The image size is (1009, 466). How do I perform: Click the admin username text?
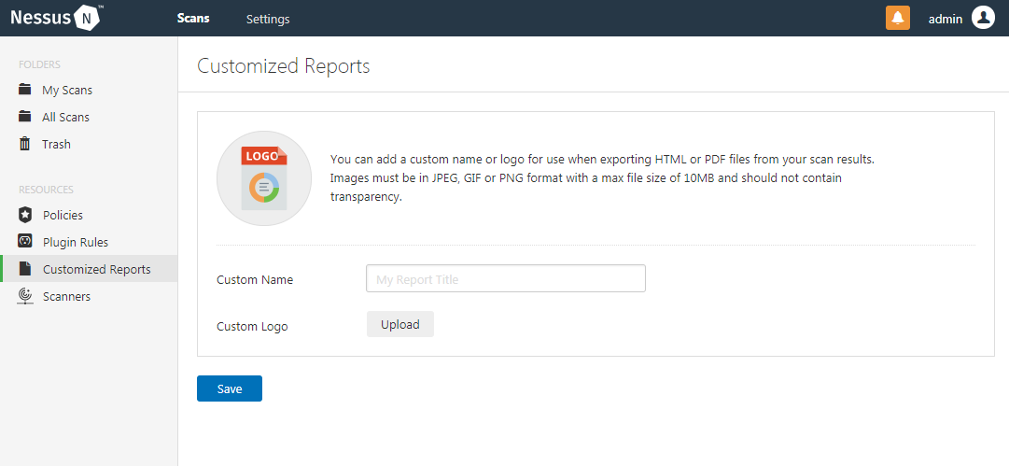coord(946,20)
